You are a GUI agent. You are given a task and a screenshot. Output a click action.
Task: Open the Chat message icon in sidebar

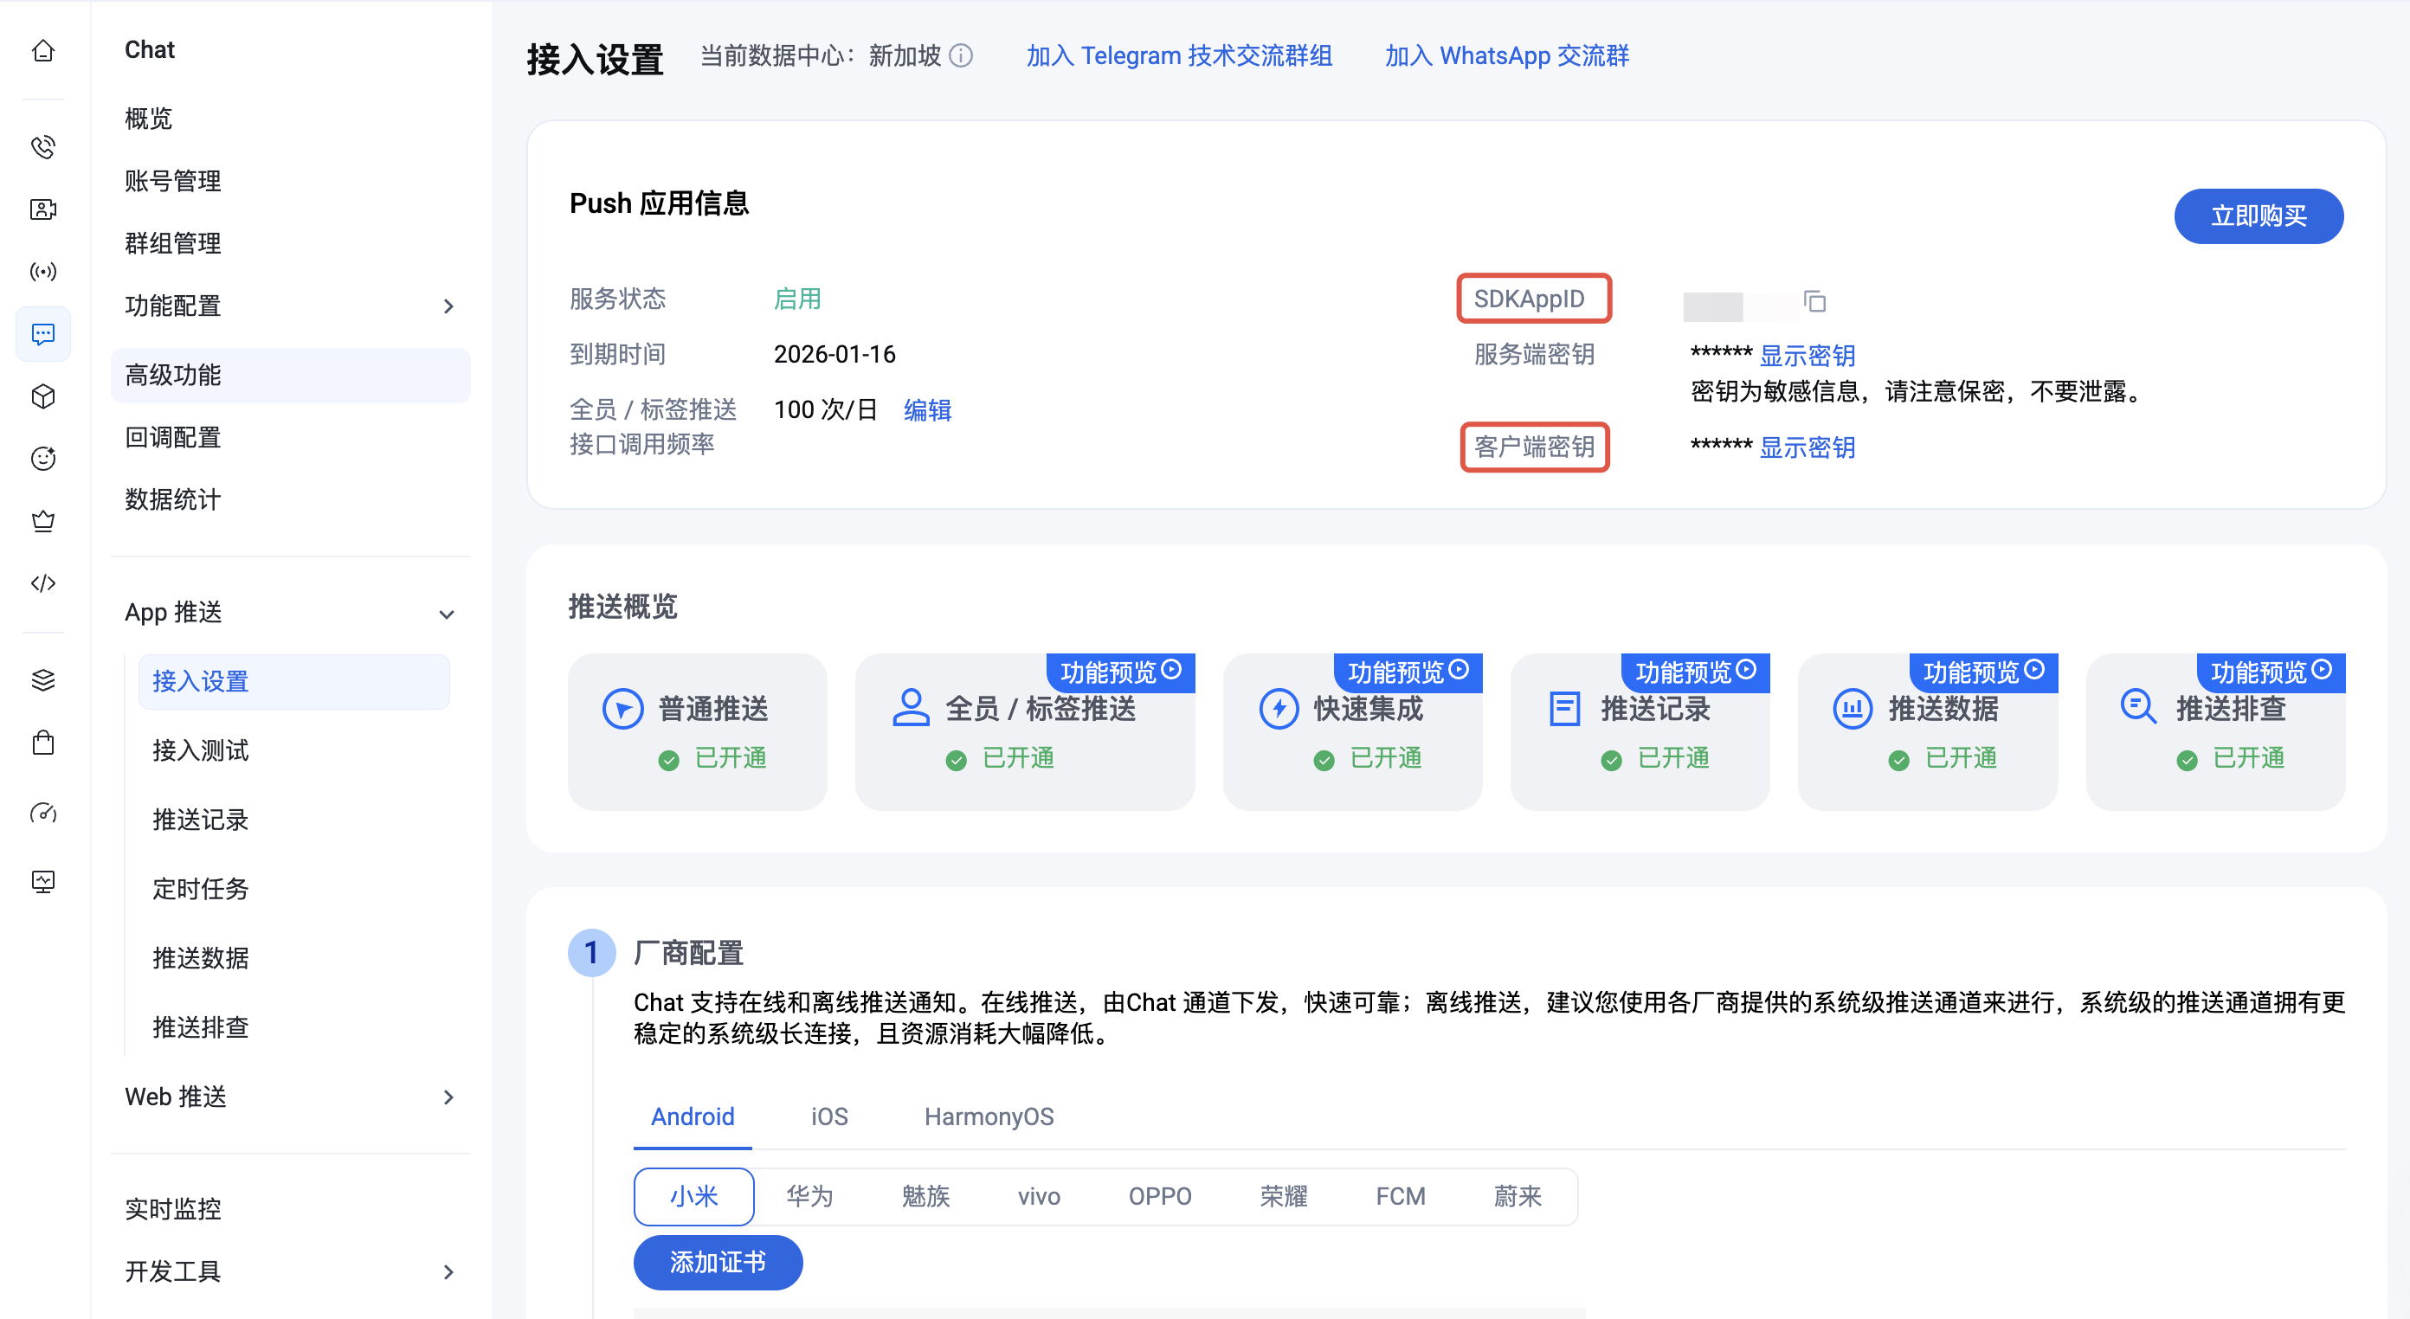(43, 334)
